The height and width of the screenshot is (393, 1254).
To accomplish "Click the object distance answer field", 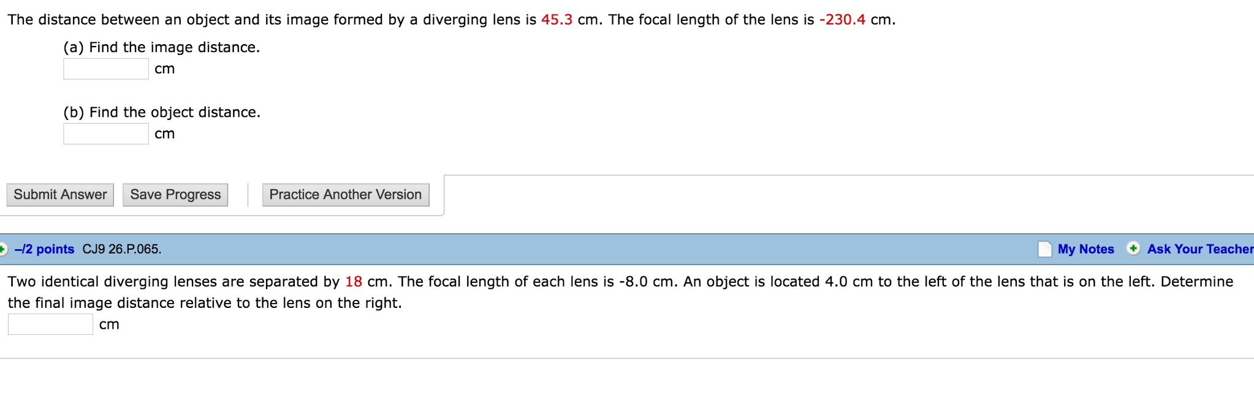I will coord(105,133).
